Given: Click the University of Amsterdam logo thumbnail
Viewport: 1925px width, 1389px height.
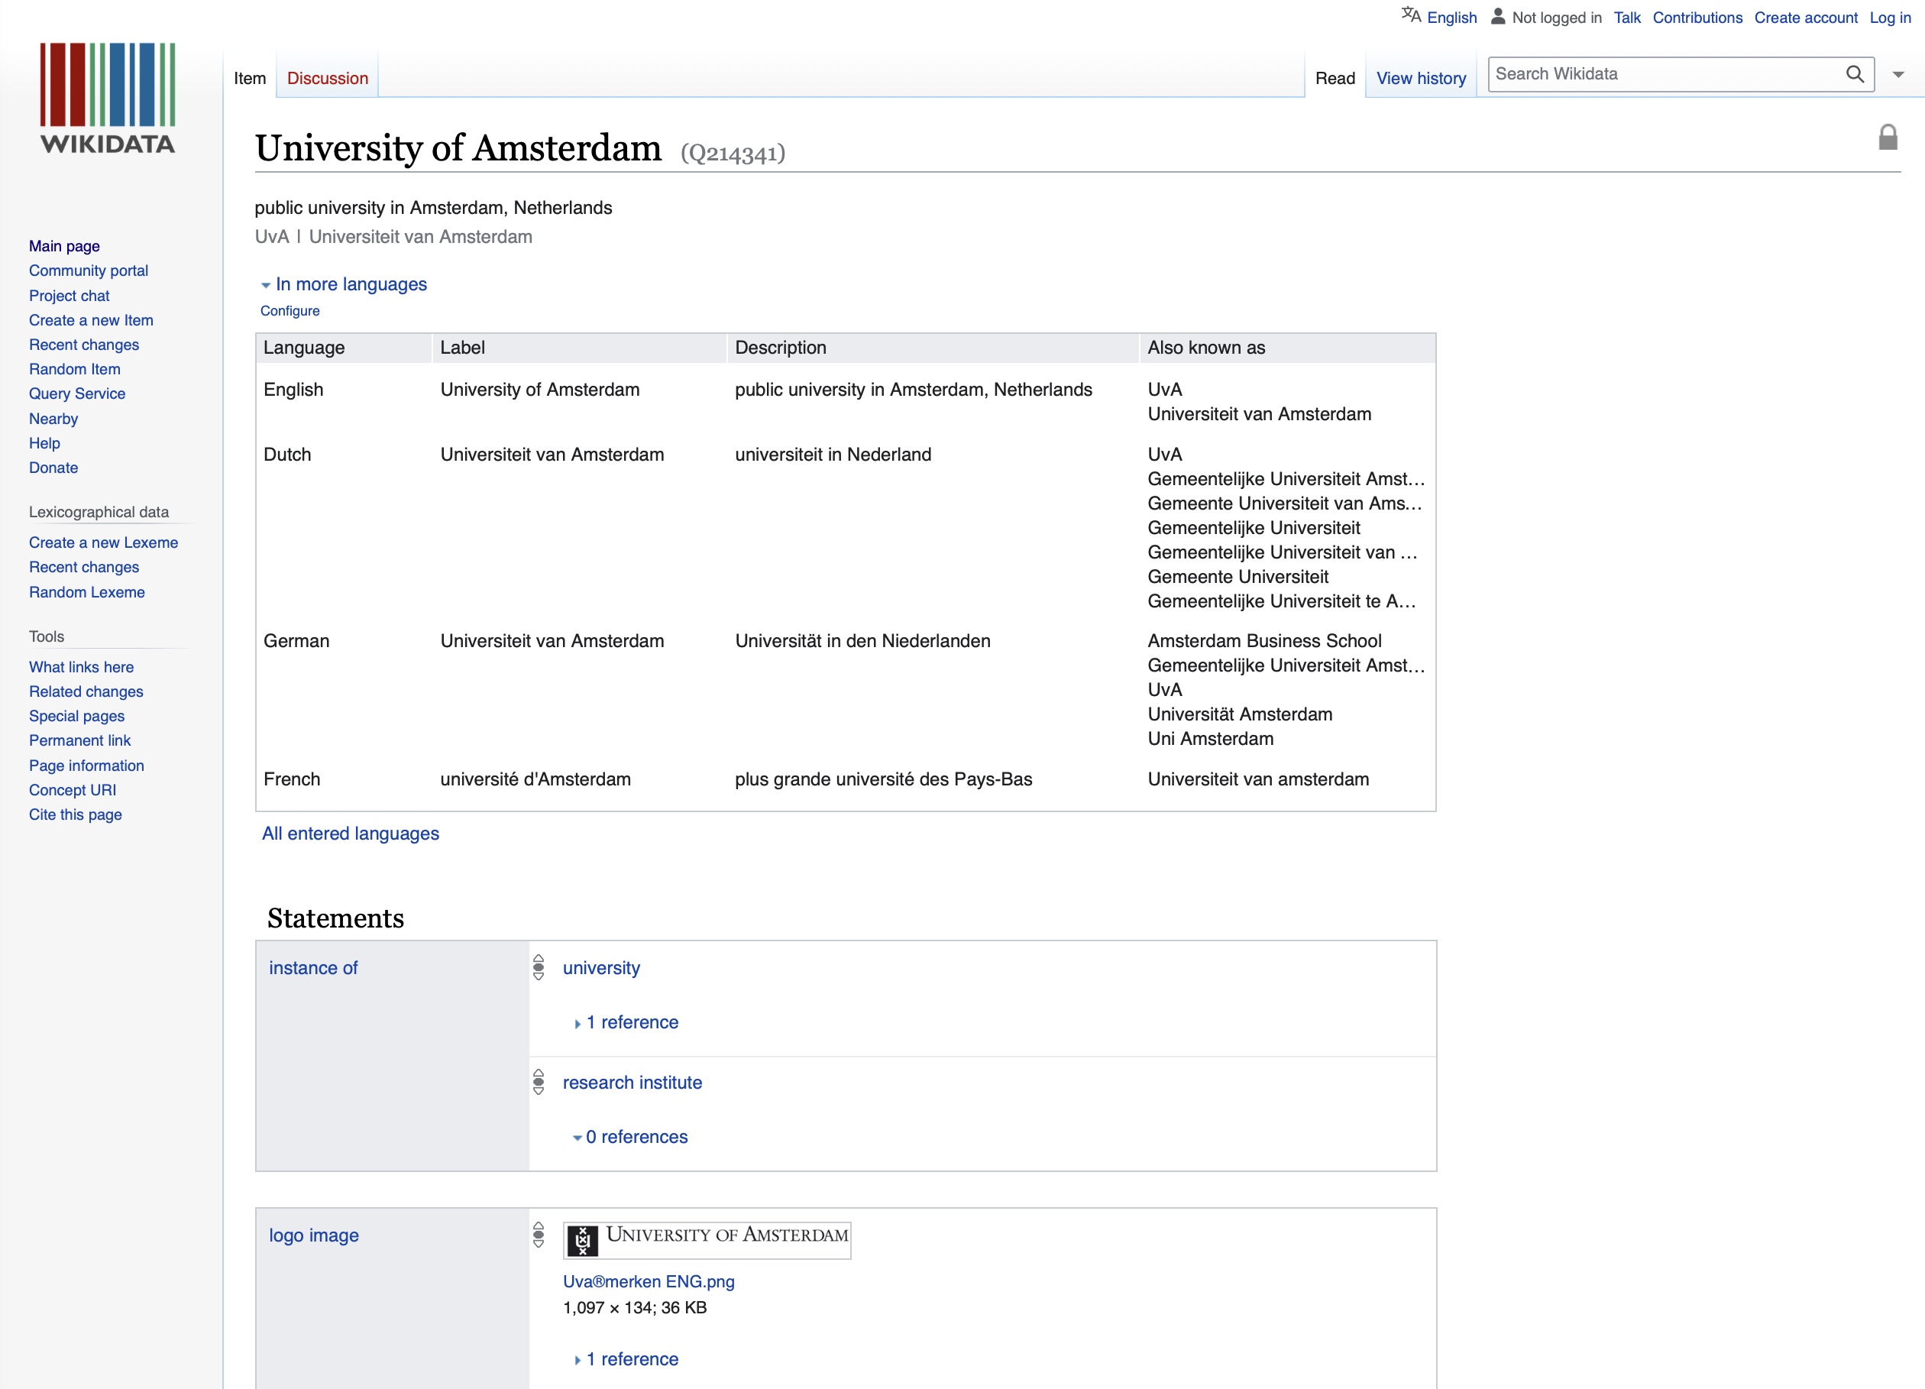Looking at the screenshot, I should 707,1239.
